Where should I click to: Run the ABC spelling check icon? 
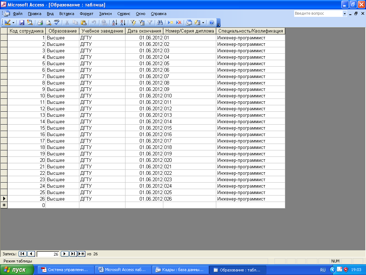[x=56, y=23]
